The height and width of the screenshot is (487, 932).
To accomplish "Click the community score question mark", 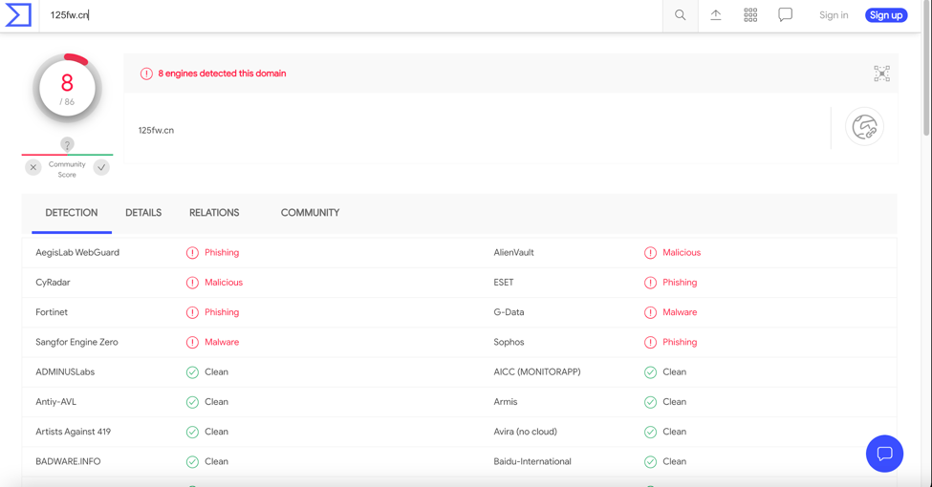I will pyautogui.click(x=67, y=144).
